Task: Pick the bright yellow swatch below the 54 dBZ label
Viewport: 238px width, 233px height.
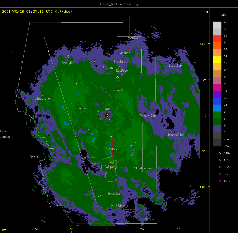Action: [x=217, y=59]
